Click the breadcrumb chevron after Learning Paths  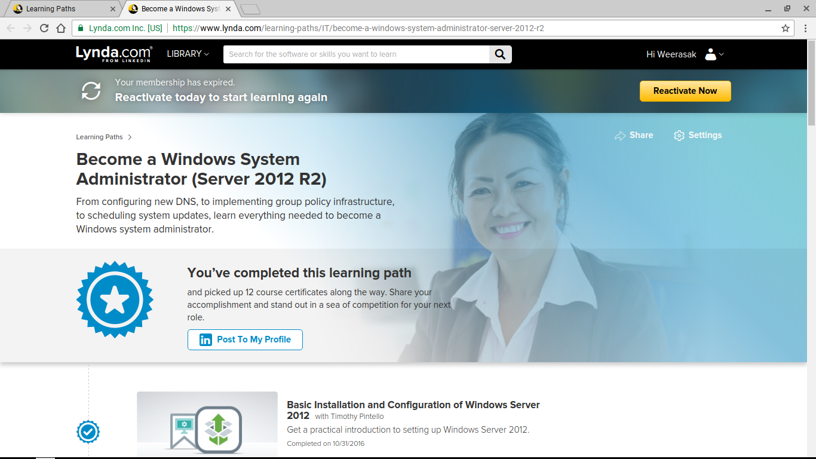pos(130,137)
